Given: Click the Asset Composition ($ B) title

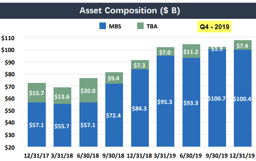Looking at the screenshot, I should (x=128, y=10).
